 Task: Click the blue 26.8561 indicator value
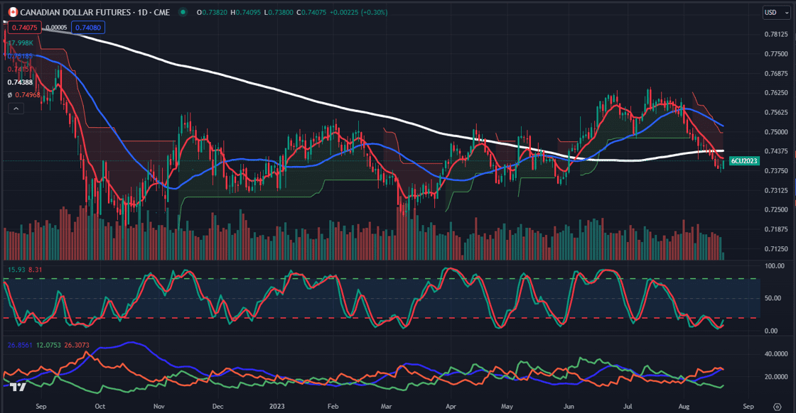point(20,345)
